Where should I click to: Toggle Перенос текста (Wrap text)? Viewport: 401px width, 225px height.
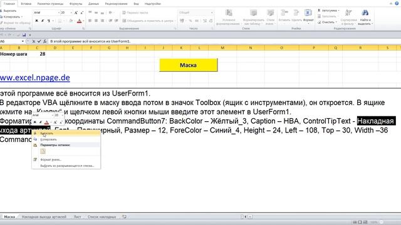(135, 12)
